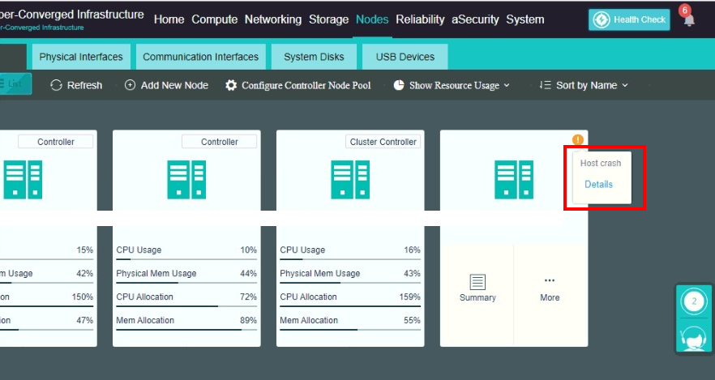Click the orange host crash warning icon
715x380 pixels.
tap(577, 139)
